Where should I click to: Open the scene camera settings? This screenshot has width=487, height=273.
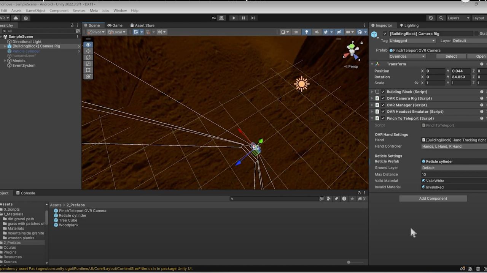pyautogui.click(x=350, y=32)
